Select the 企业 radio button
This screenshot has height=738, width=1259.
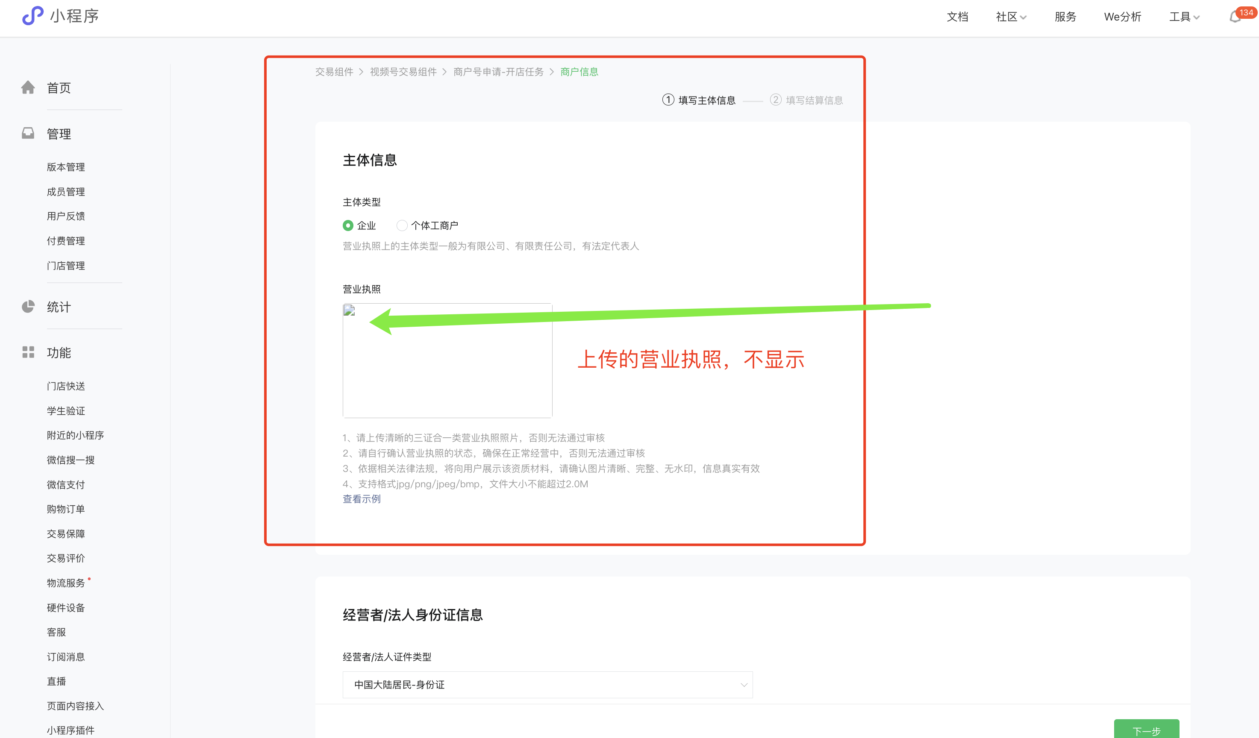coord(348,225)
